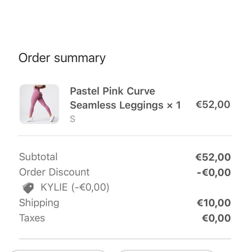The image size is (250, 252).
Task: Open the pink leggings product thumbnail
Action: click(39, 104)
